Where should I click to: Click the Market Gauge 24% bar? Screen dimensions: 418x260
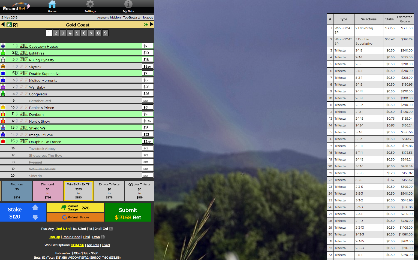pyautogui.click(x=76, y=208)
